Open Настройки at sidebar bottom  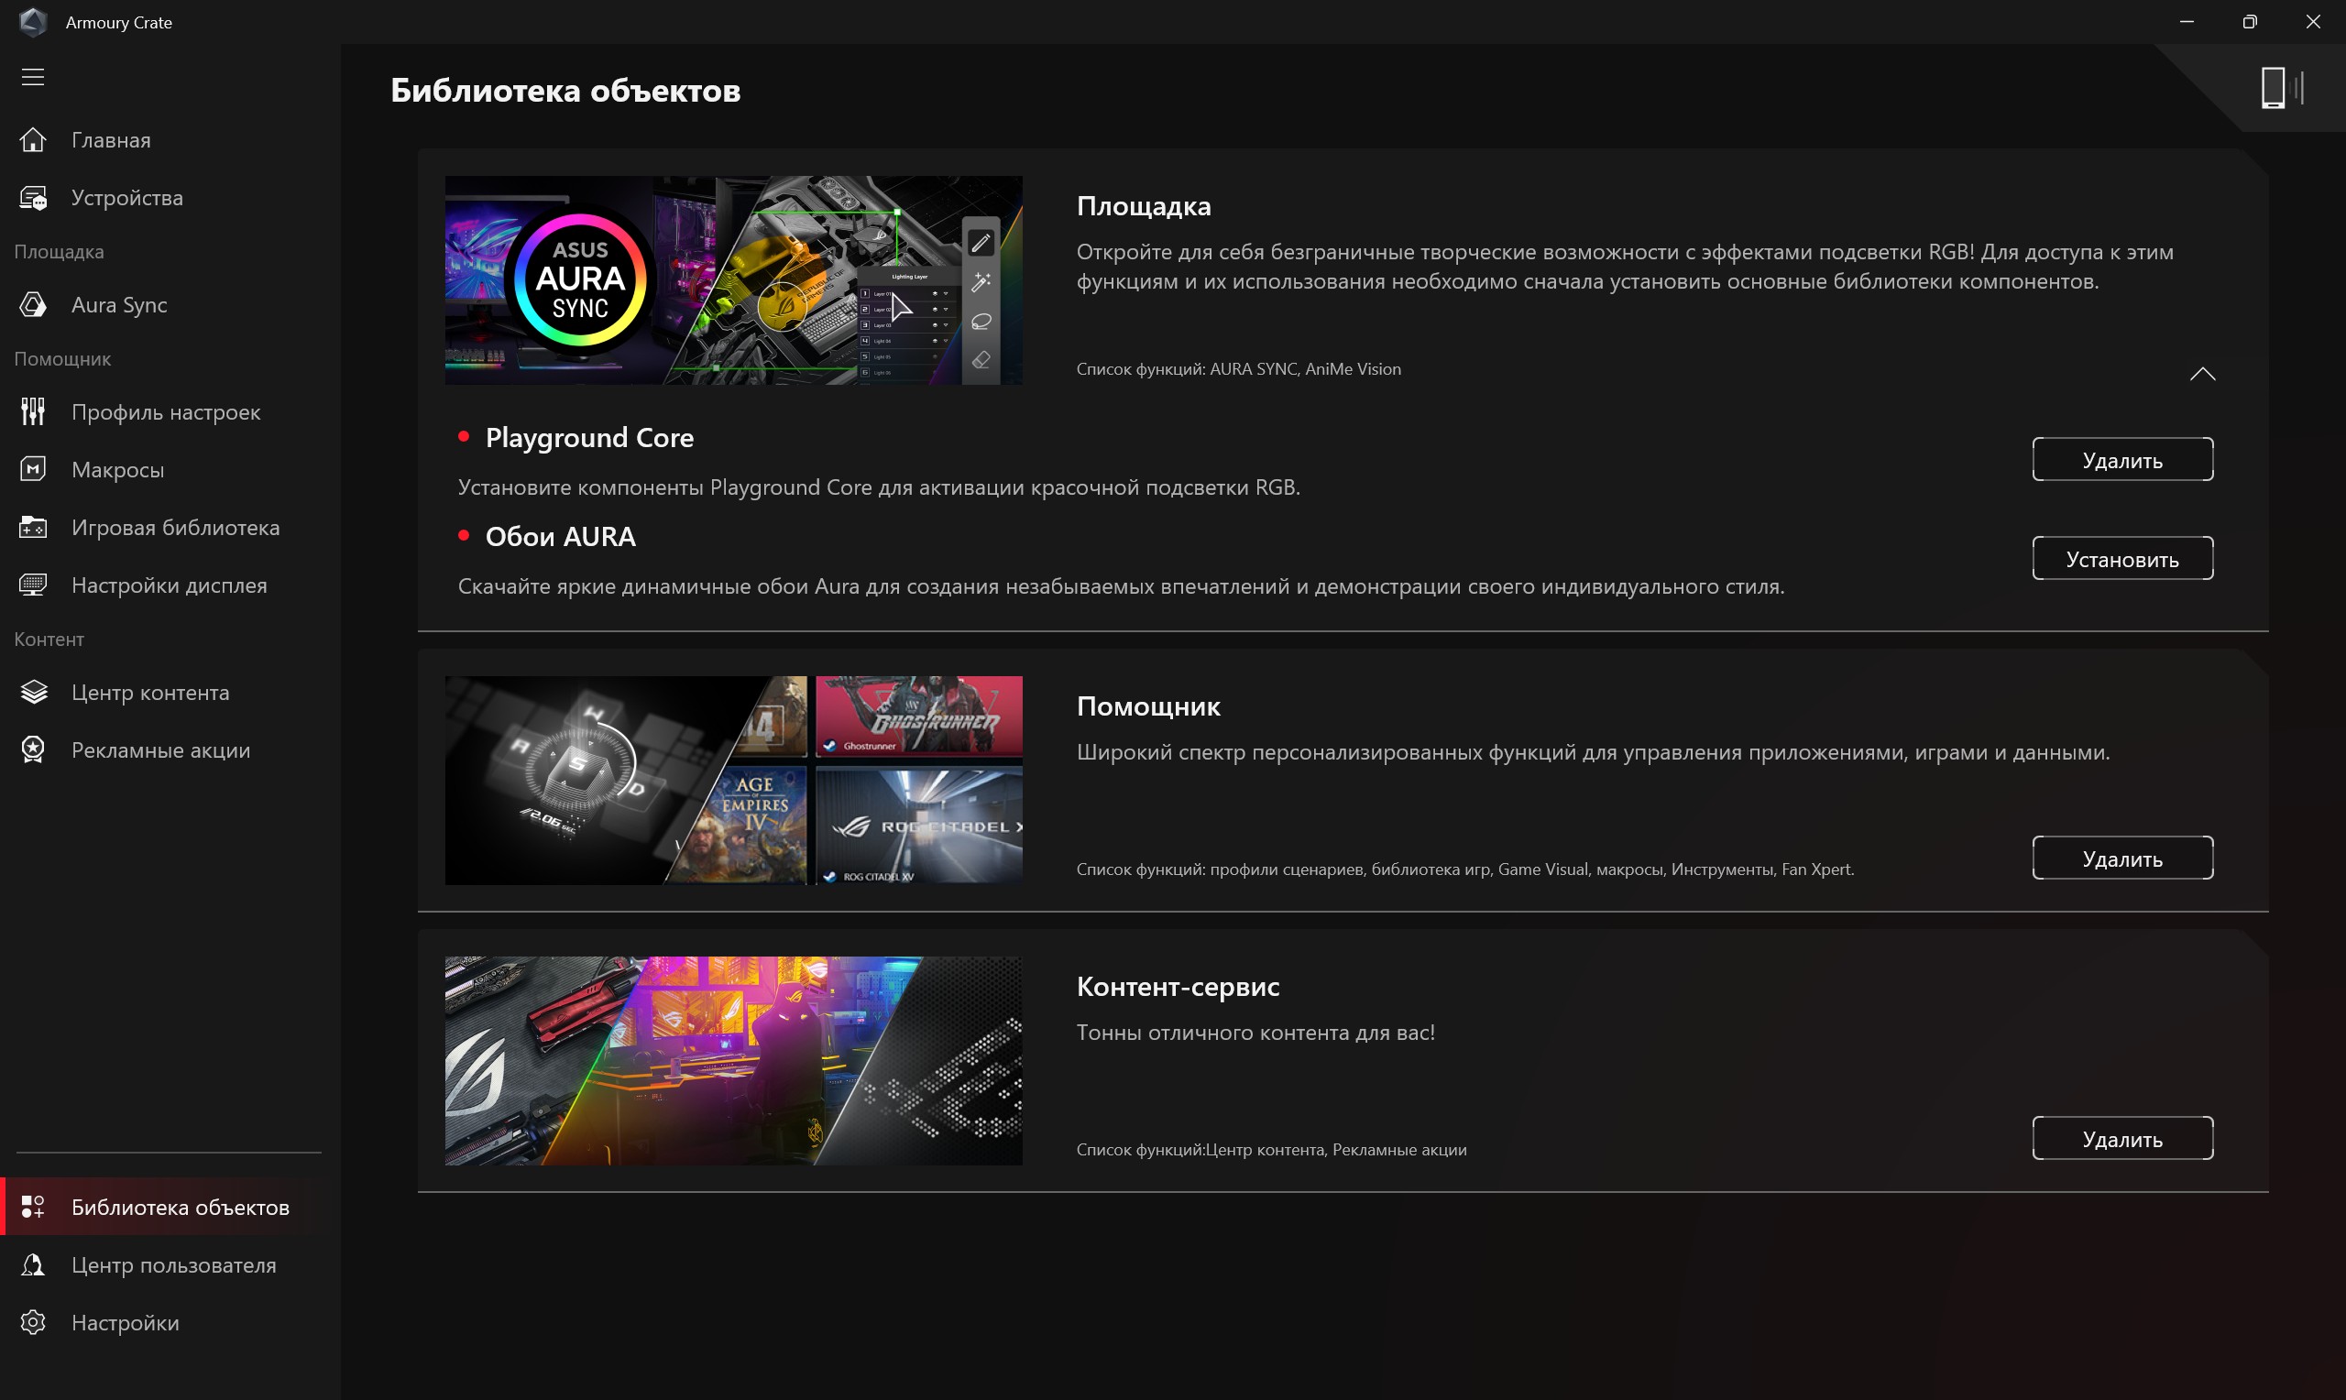pyautogui.click(x=170, y=1323)
